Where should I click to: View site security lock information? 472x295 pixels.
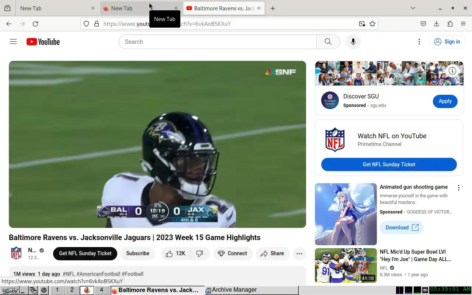97,24
